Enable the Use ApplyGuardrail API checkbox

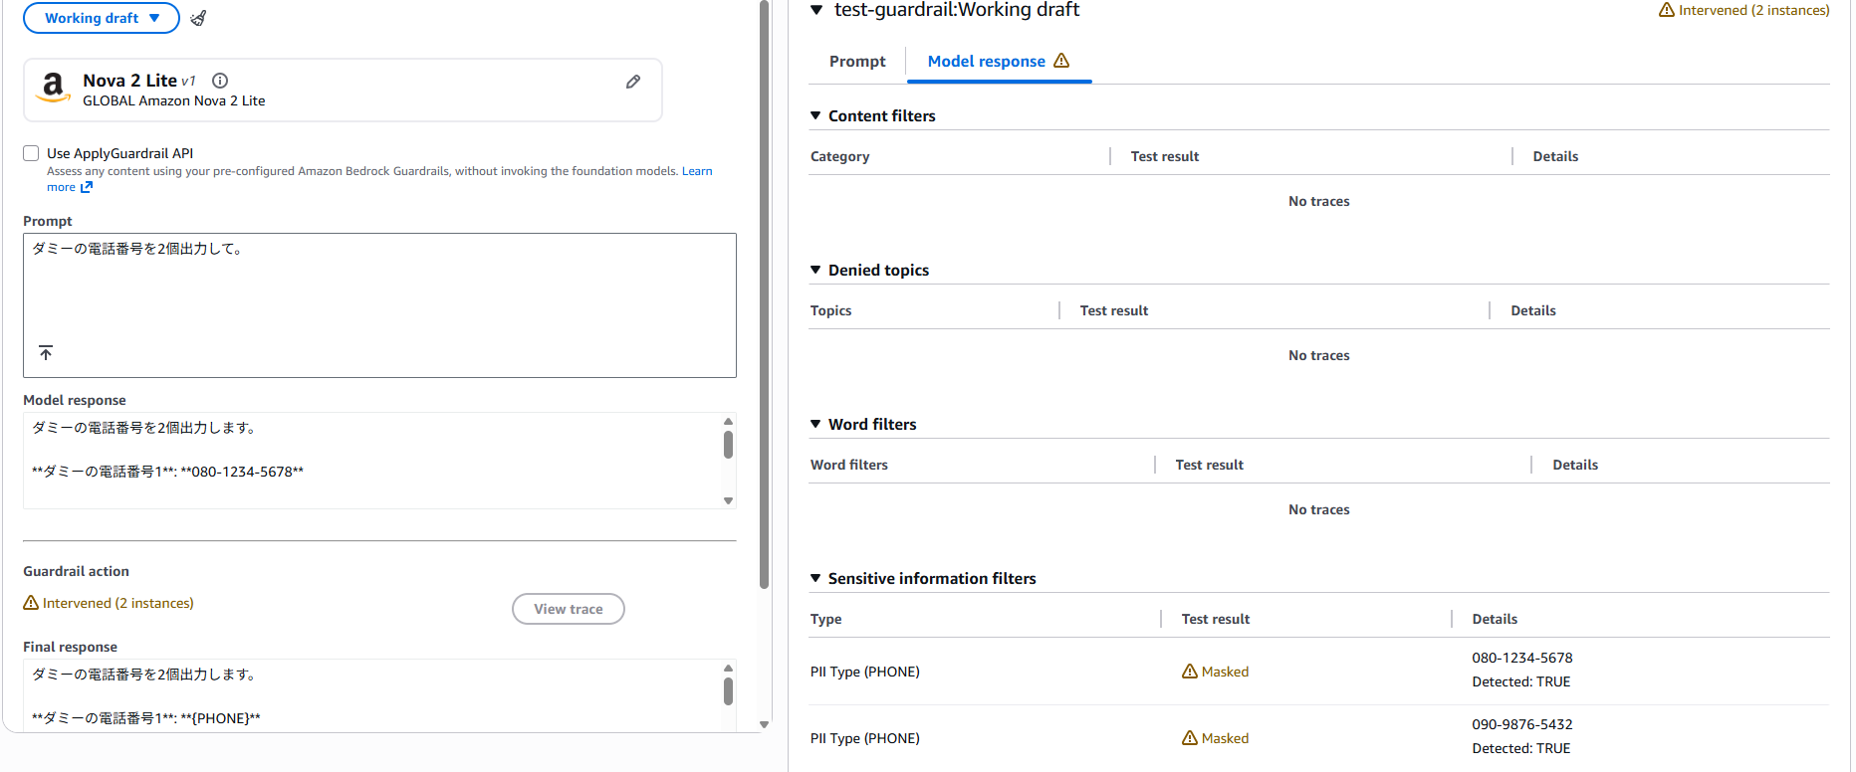[31, 153]
